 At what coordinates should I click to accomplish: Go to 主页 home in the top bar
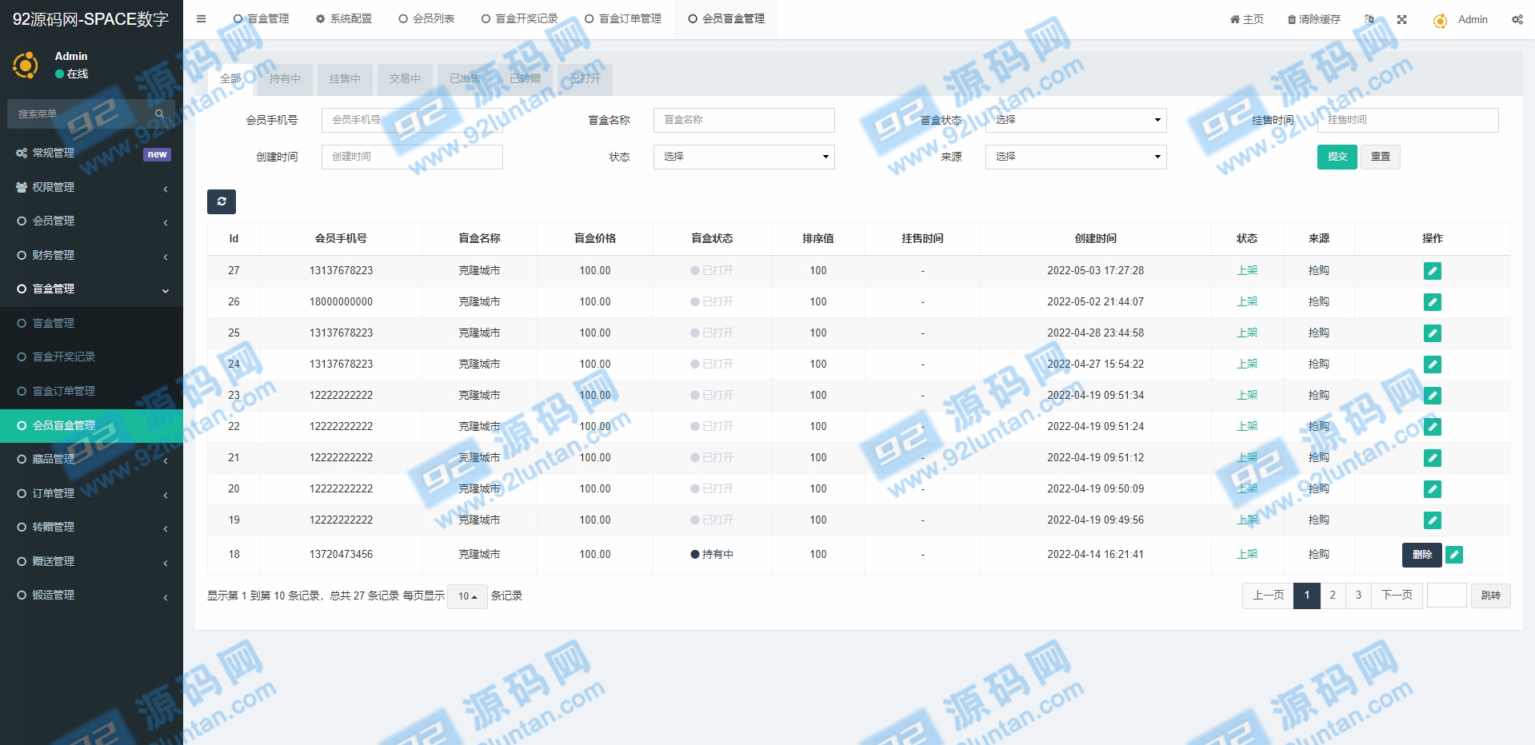pos(1246,19)
